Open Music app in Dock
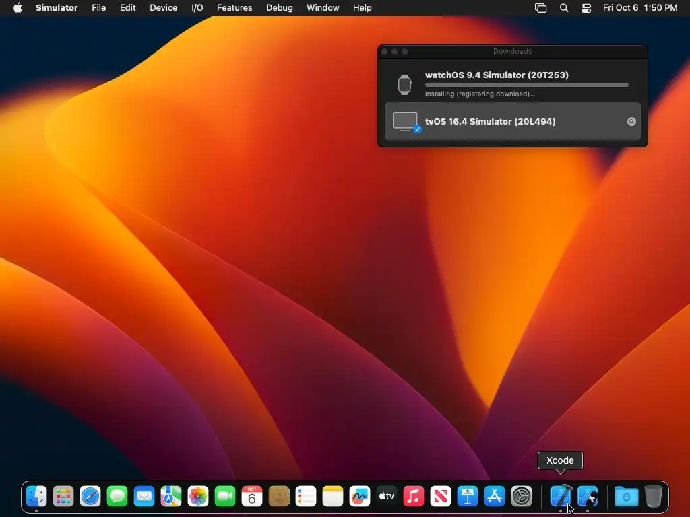690x517 pixels. click(x=414, y=496)
